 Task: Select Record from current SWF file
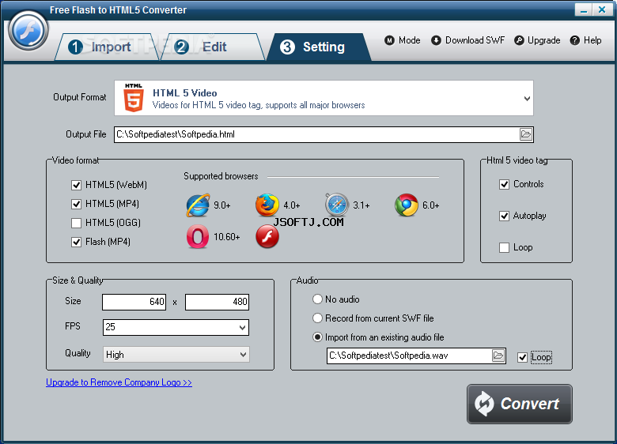317,318
